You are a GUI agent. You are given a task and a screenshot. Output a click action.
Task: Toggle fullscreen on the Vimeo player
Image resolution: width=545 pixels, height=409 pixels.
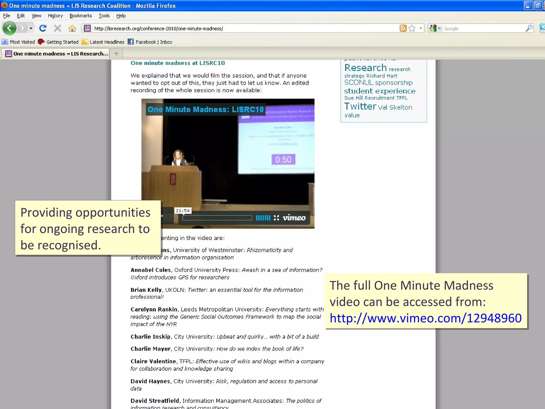click(x=276, y=218)
